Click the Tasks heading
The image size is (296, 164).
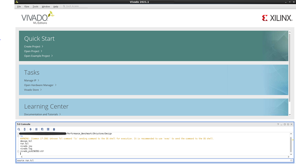click(x=32, y=73)
